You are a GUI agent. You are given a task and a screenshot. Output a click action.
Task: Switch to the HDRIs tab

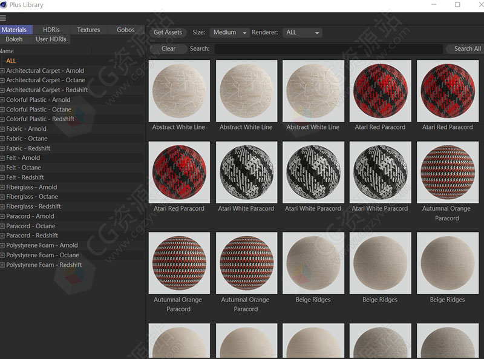pyautogui.click(x=51, y=30)
